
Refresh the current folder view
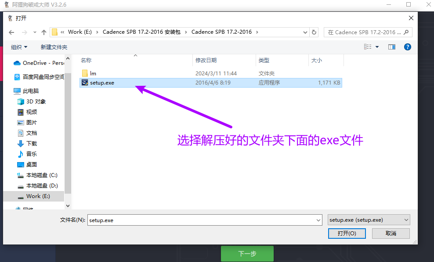(x=314, y=32)
